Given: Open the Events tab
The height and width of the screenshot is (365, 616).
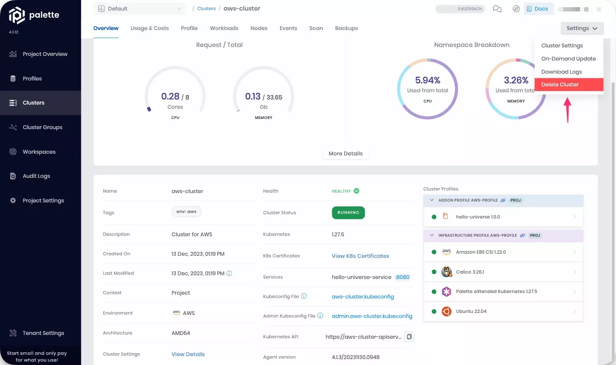Looking at the screenshot, I should (x=289, y=28).
